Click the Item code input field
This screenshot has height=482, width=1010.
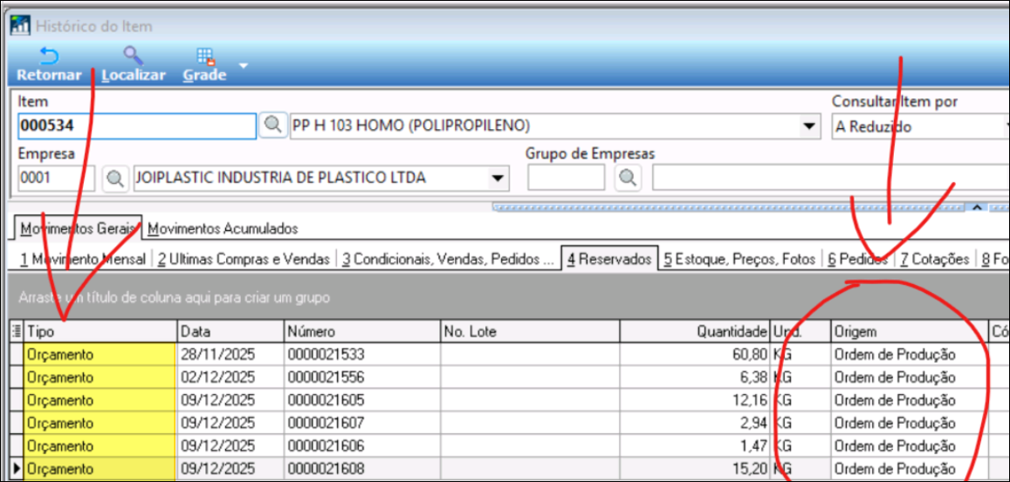pyautogui.click(x=136, y=126)
